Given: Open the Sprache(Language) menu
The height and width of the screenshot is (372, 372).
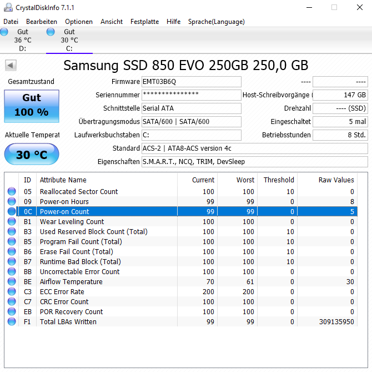Looking at the screenshot, I should pos(217,22).
